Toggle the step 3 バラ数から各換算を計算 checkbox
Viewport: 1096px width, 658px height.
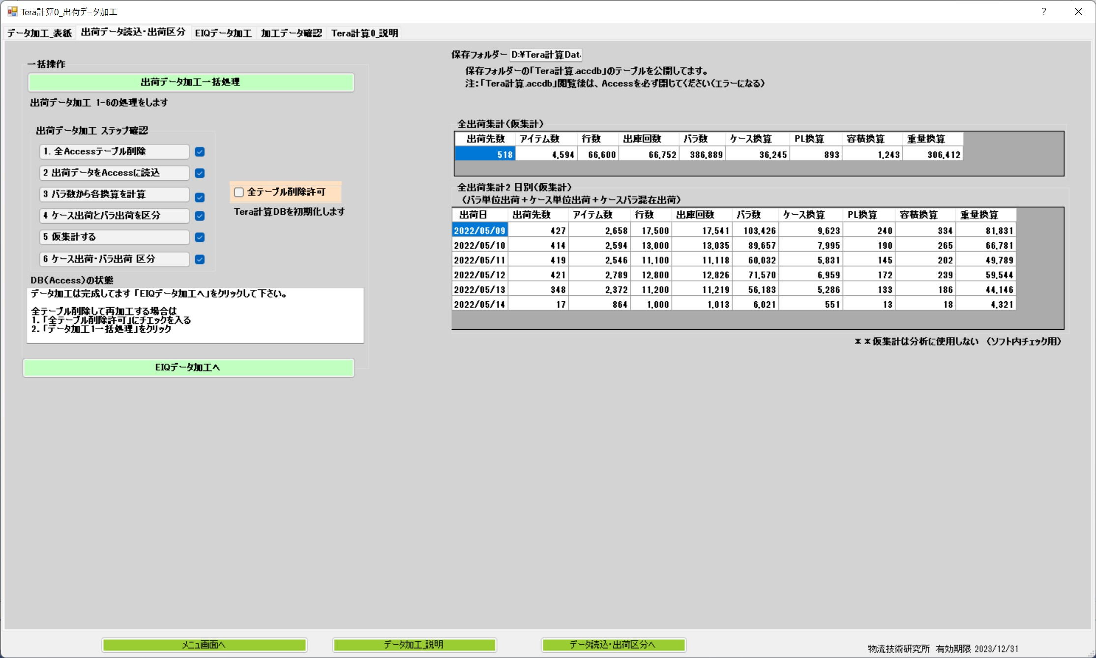tap(200, 197)
